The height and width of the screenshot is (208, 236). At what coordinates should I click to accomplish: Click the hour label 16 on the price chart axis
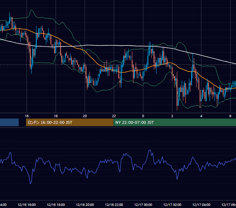[x=27, y=116]
